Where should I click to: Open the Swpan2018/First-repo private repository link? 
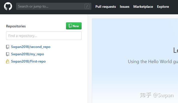tap(28, 61)
